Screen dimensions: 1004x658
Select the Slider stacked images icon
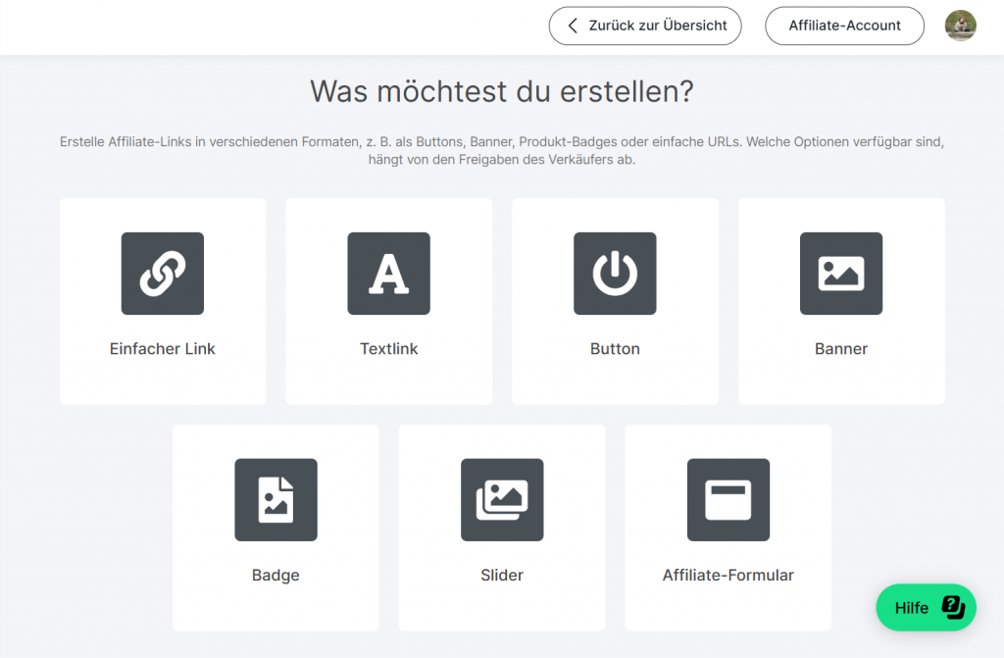[x=502, y=500]
